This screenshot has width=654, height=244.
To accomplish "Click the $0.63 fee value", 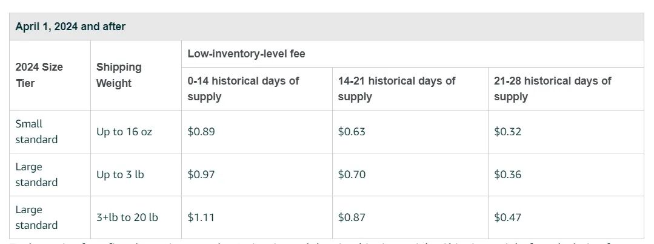I will 352,132.
